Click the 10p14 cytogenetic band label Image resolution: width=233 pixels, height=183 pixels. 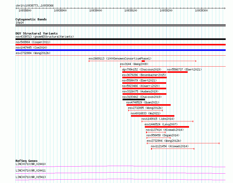coord(20,22)
